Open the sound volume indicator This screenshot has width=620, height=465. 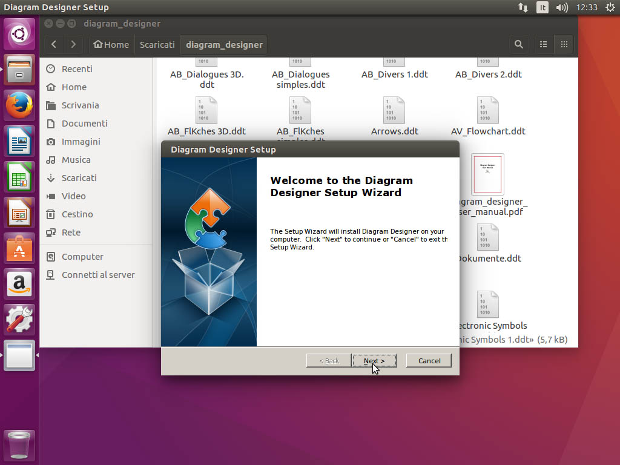click(x=562, y=7)
